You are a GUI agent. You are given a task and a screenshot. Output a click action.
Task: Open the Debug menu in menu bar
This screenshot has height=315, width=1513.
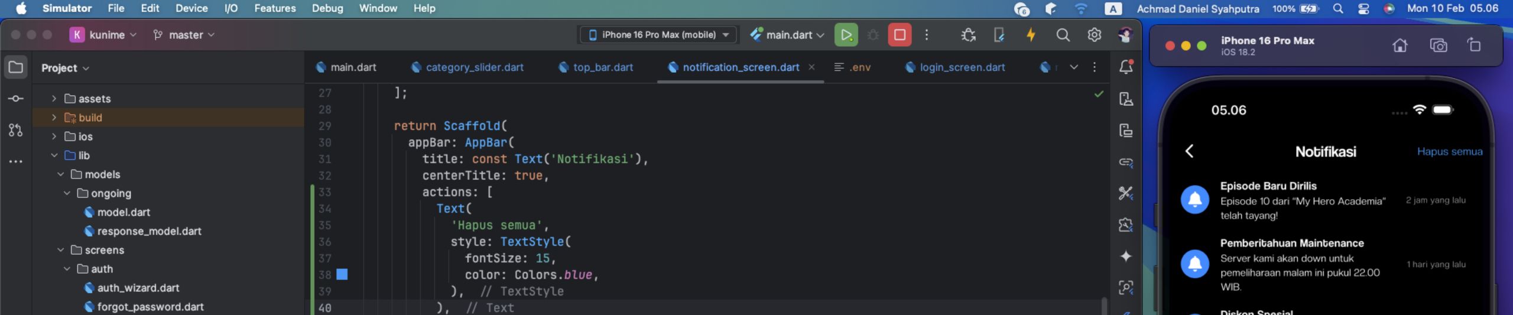click(x=327, y=8)
